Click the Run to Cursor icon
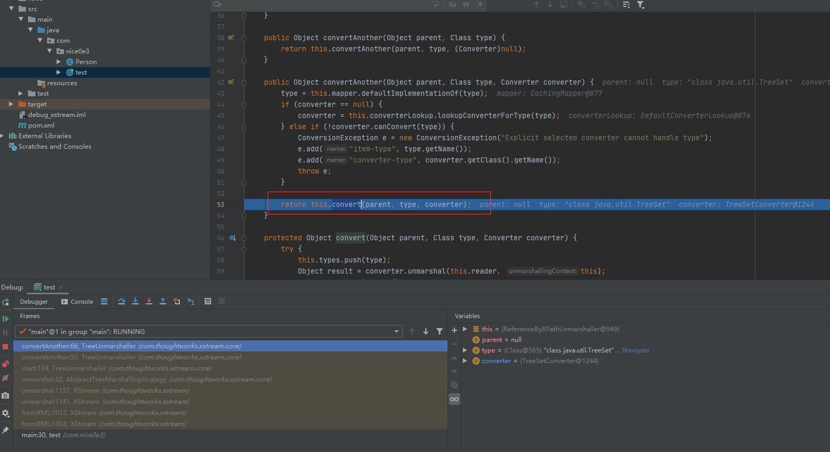 point(190,301)
